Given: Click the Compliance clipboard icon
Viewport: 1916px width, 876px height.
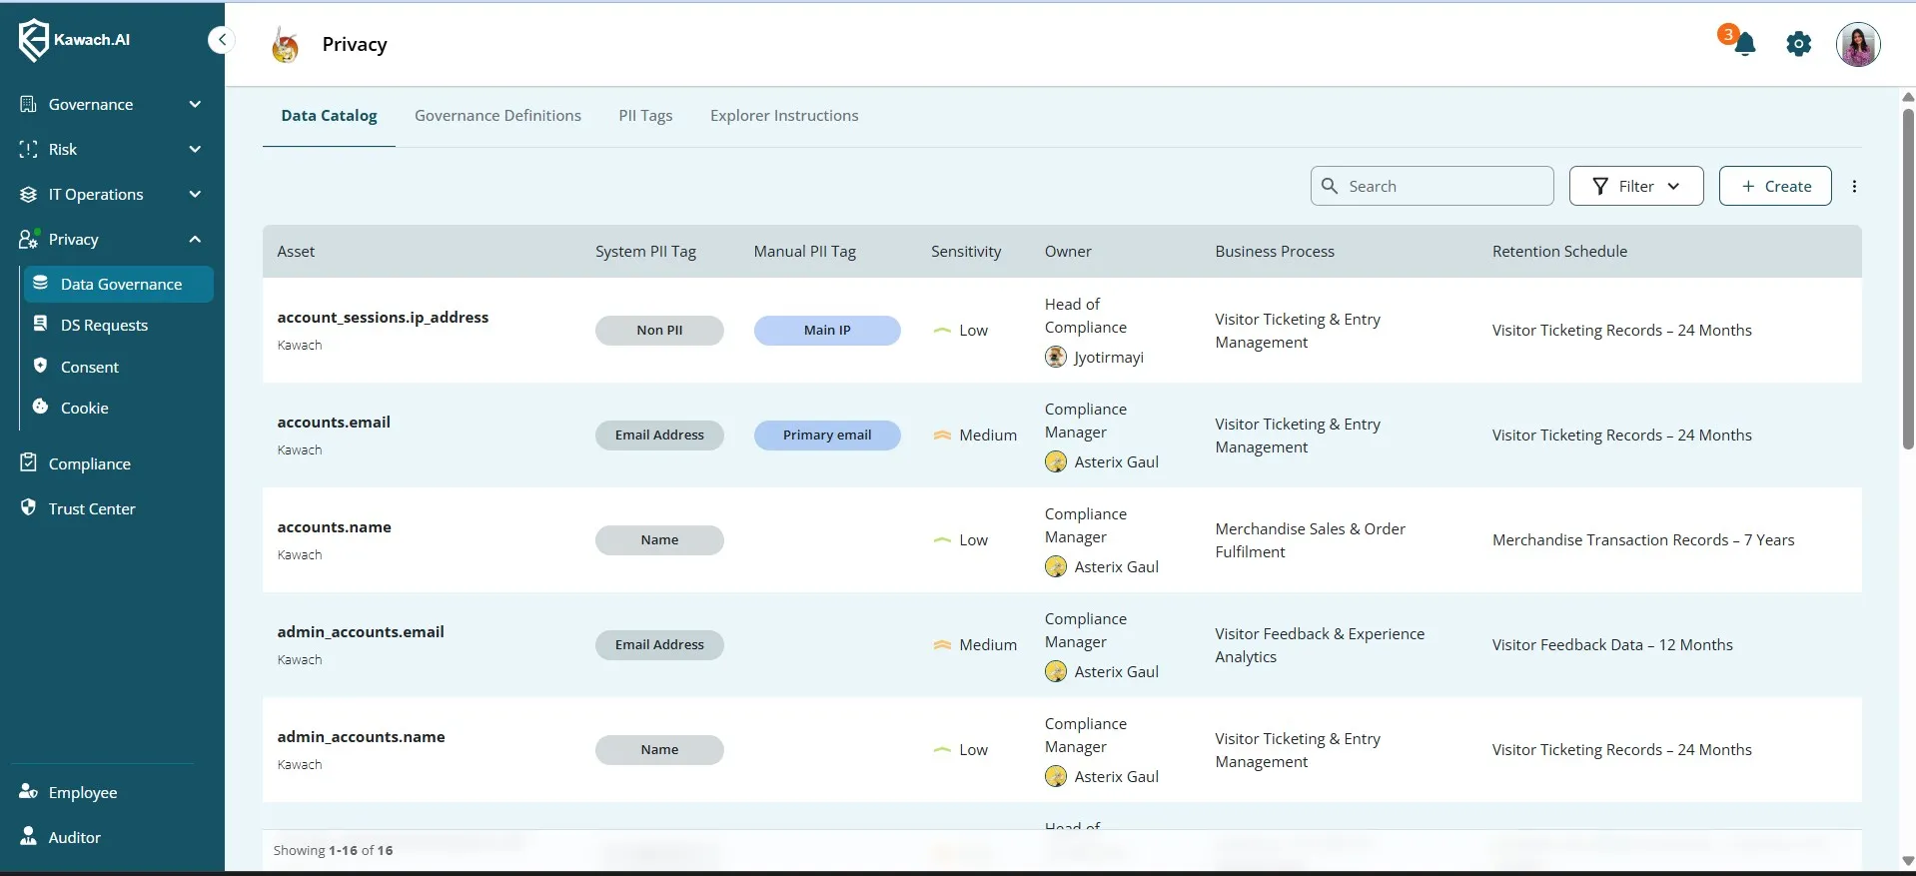Looking at the screenshot, I should [x=28, y=463].
